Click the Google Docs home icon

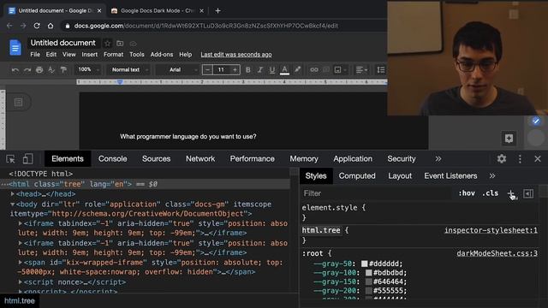[x=15, y=48]
